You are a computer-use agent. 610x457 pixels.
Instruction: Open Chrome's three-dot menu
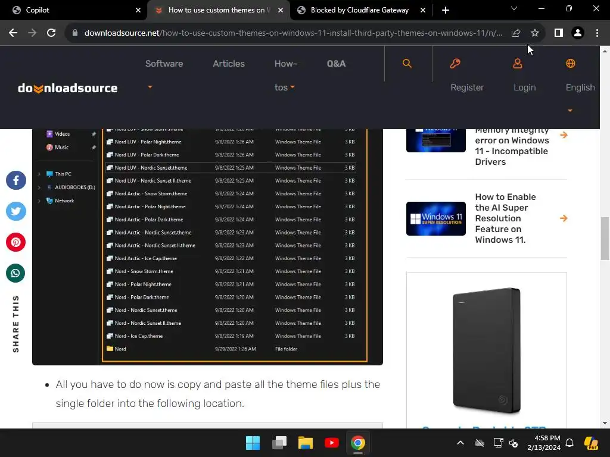pyautogui.click(x=597, y=33)
